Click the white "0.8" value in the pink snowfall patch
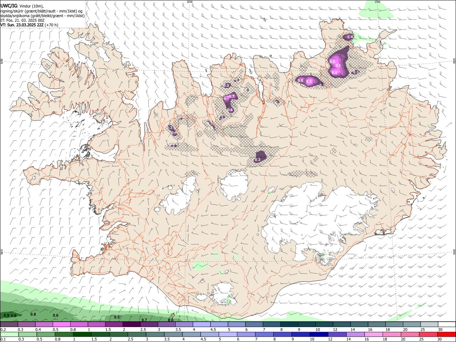 click(309, 81)
